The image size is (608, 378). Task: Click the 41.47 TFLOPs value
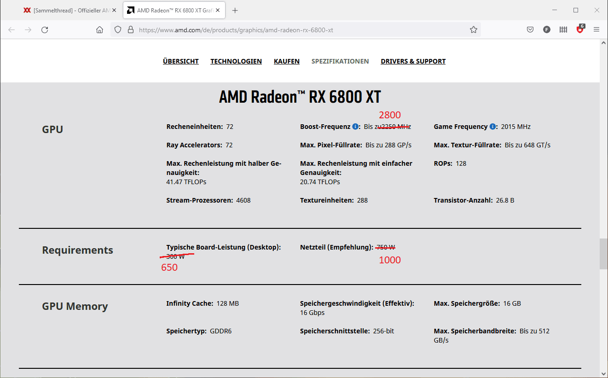tap(186, 182)
